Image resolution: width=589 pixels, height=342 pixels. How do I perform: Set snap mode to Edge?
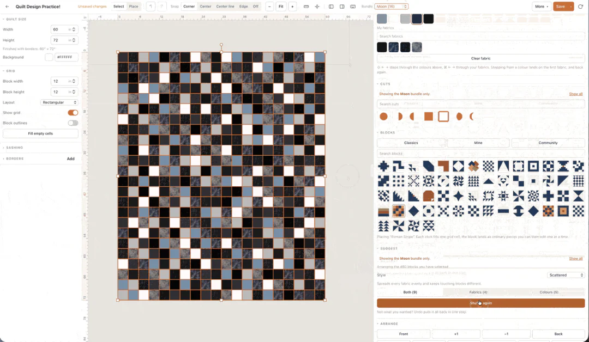[x=243, y=7]
